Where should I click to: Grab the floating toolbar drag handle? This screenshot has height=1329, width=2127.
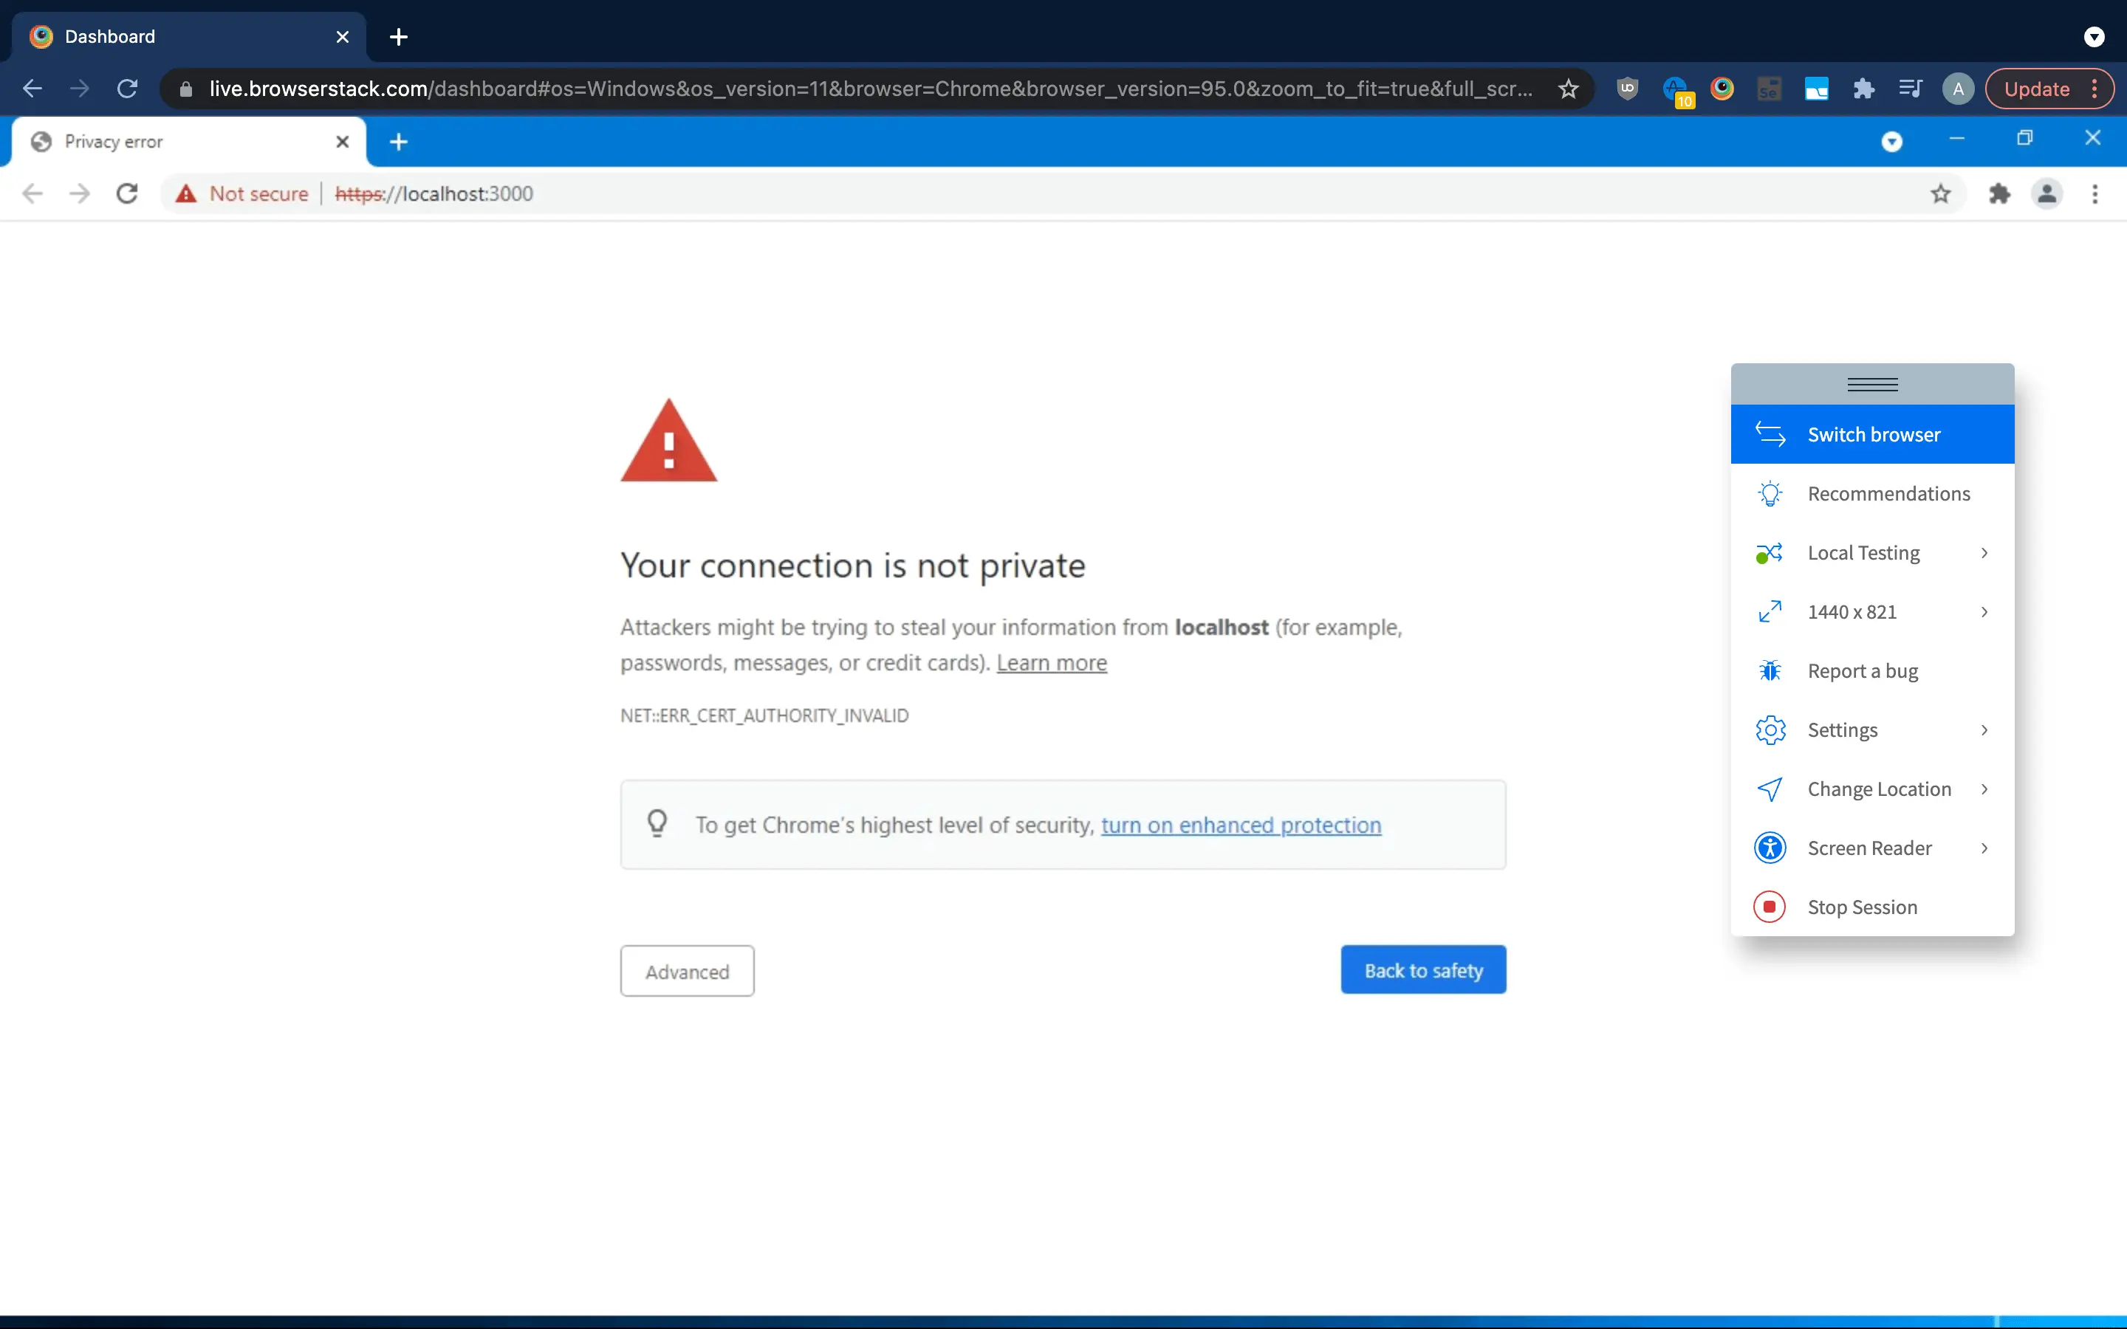1872,384
